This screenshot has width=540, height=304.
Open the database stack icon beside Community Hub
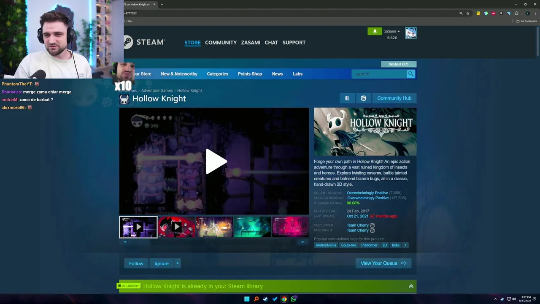[364, 98]
